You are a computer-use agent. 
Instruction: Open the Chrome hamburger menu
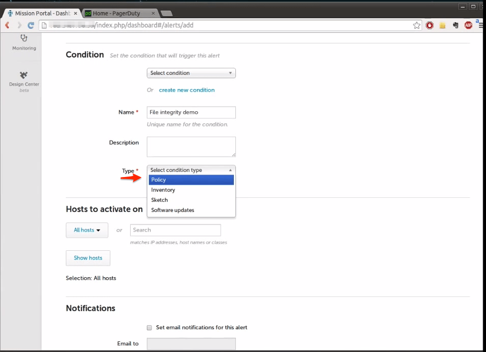[480, 25]
